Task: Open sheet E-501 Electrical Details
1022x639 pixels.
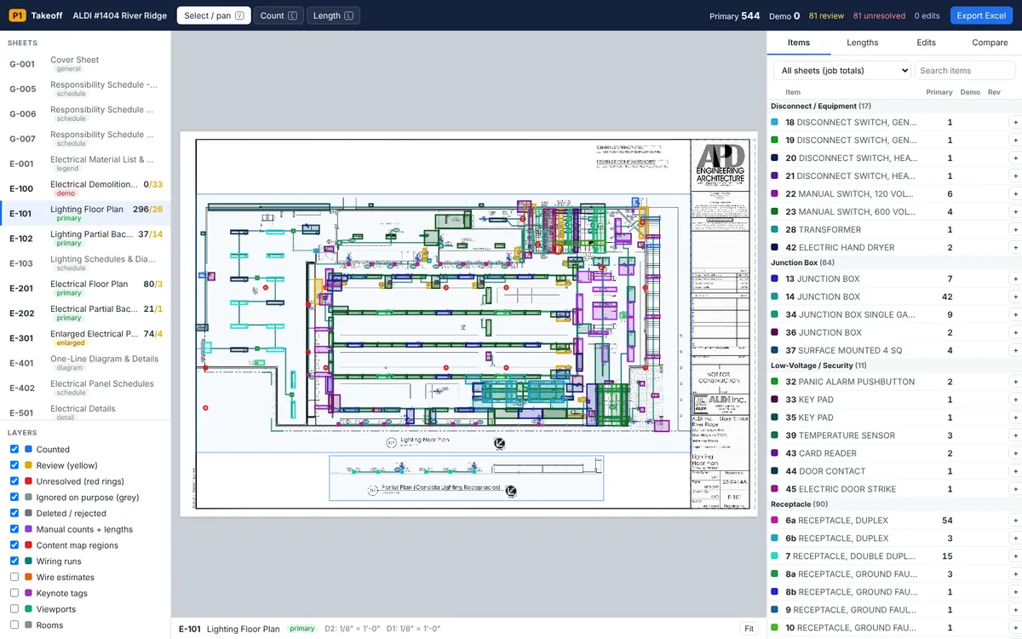Action: point(85,411)
